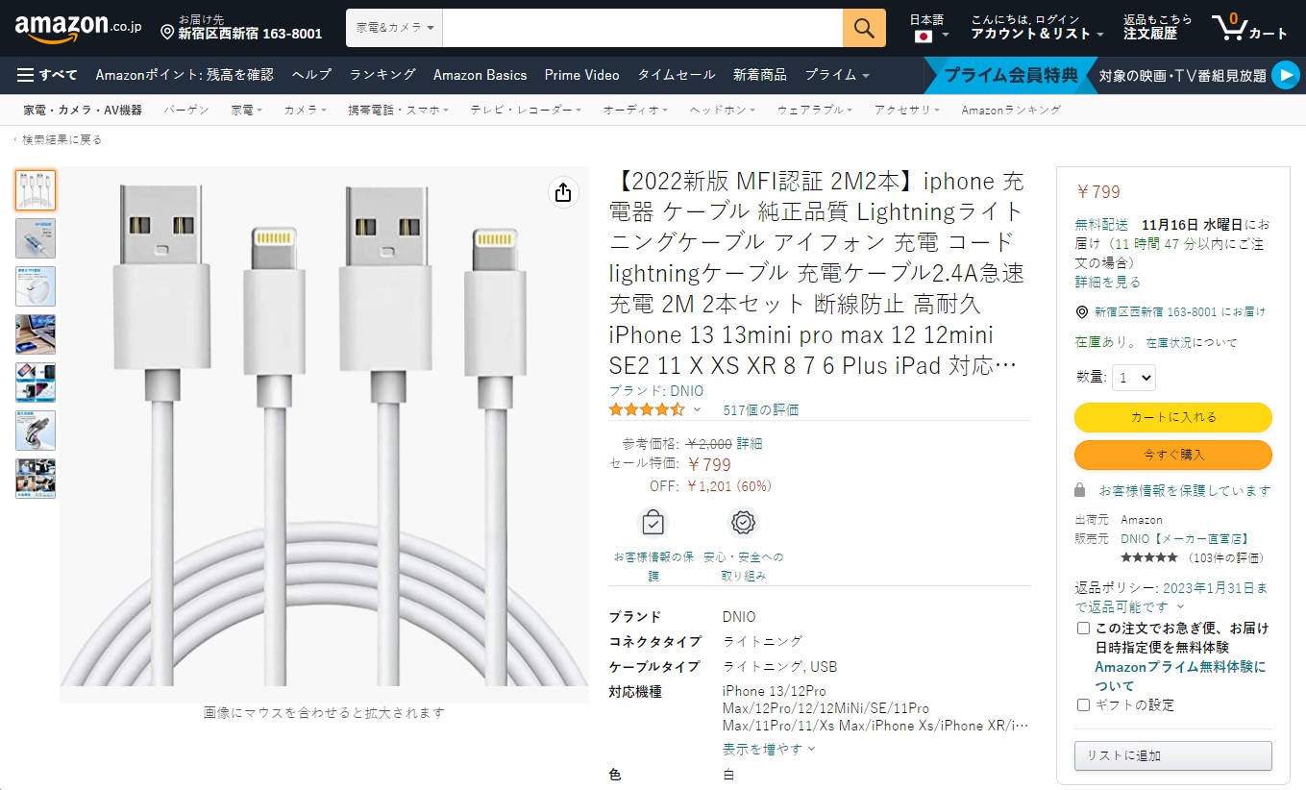This screenshot has width=1306, height=790.
Task: Enable the お急ぎ便無料体験 checkbox
Action: (1081, 628)
